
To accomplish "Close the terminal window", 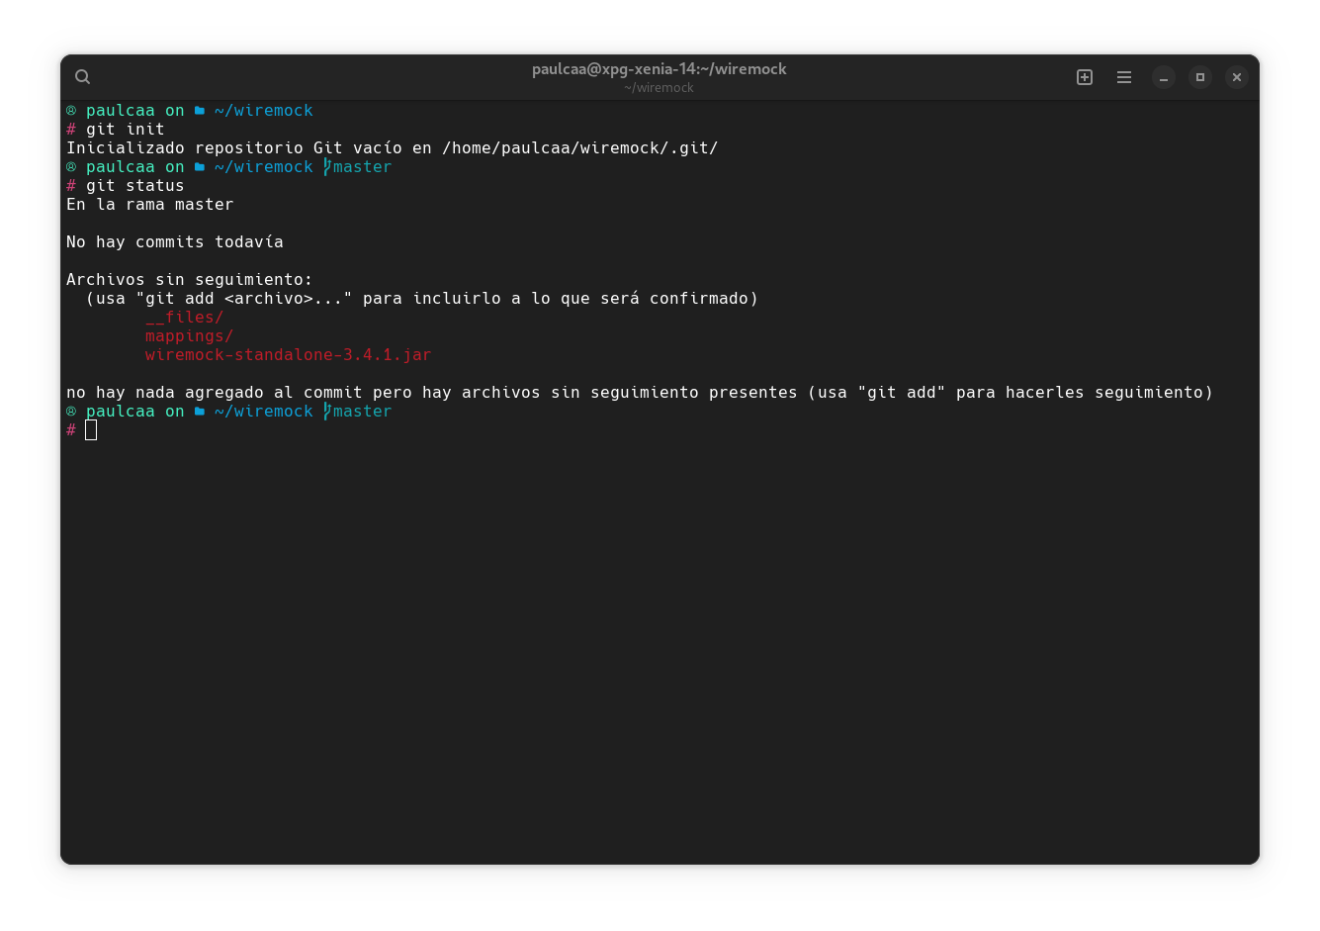I will click(x=1237, y=77).
